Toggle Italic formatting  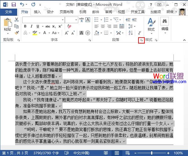31,26
